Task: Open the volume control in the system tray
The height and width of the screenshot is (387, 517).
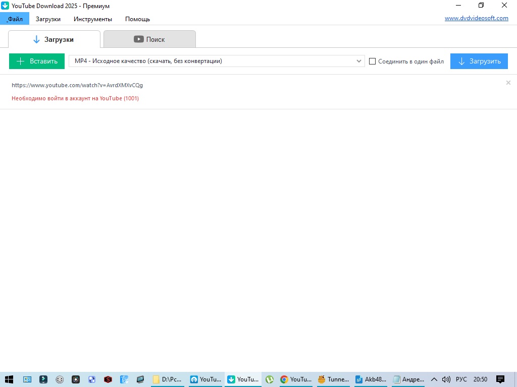Action: coord(446,379)
